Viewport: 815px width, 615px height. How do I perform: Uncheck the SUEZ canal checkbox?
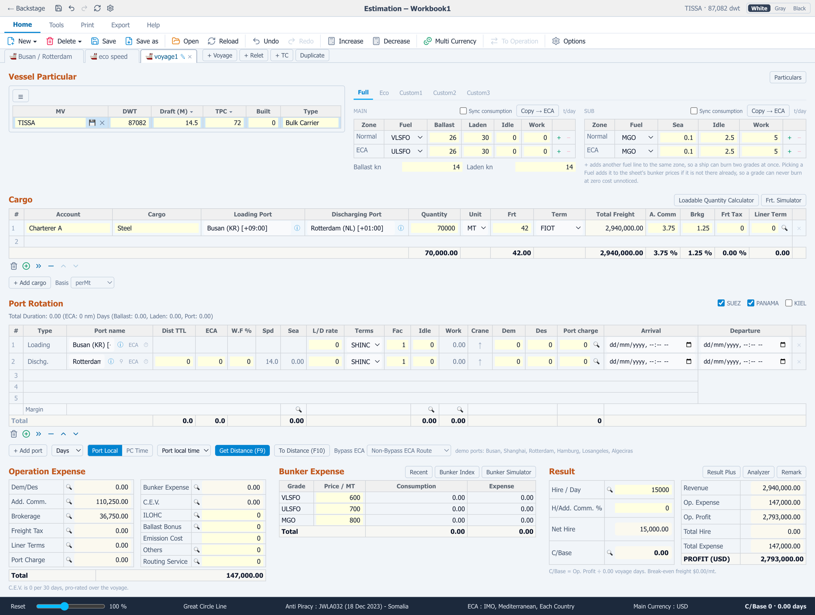[721, 303]
